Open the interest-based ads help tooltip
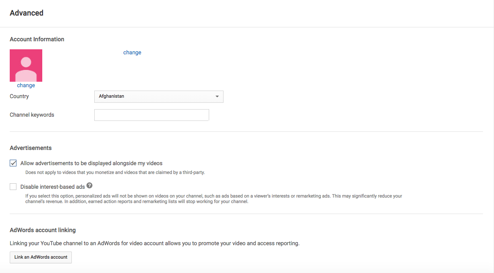 click(89, 185)
